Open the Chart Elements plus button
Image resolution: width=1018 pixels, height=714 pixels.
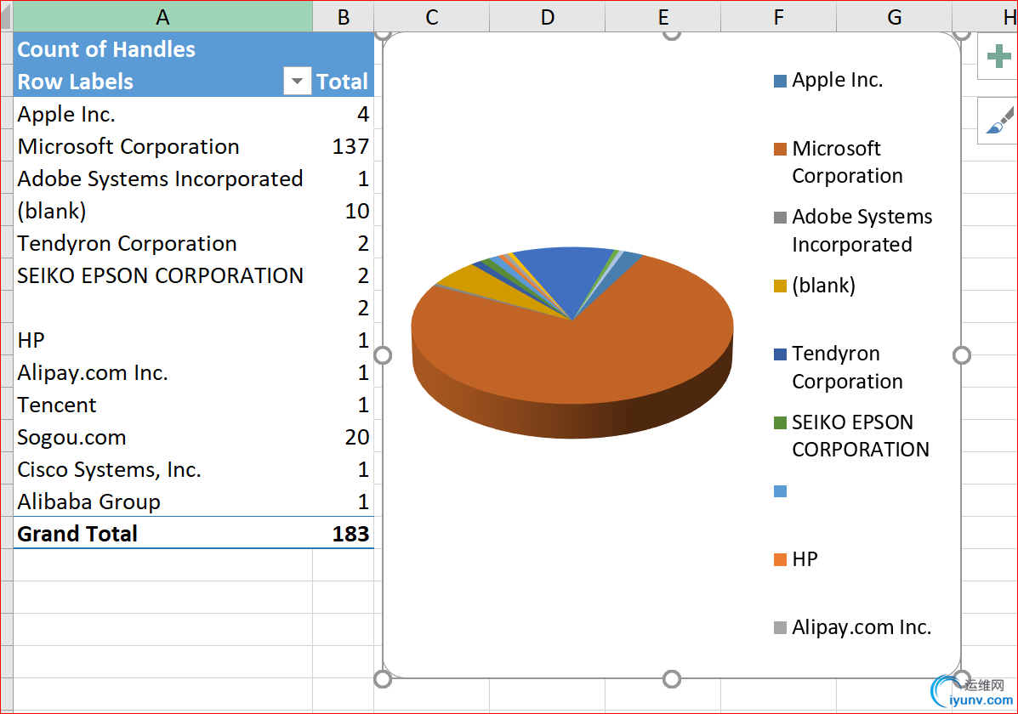click(x=998, y=56)
